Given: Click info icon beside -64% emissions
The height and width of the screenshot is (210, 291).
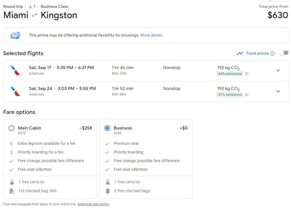Looking at the screenshot, I should 247,74.
